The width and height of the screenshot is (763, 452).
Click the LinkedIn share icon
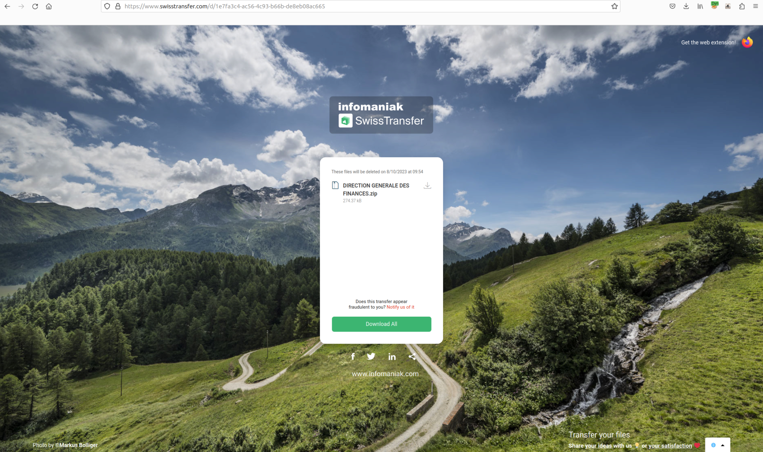pos(392,356)
